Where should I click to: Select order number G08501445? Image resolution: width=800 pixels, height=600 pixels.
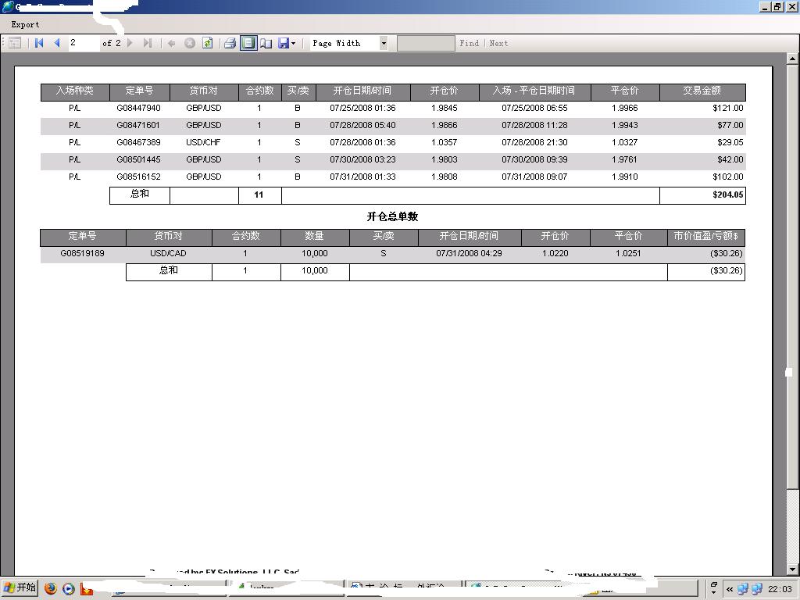point(138,159)
